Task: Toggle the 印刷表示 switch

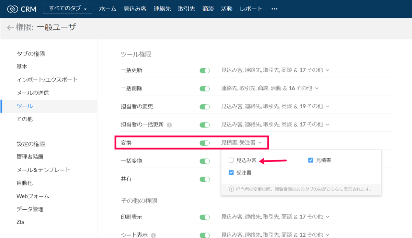Action: pos(205,217)
